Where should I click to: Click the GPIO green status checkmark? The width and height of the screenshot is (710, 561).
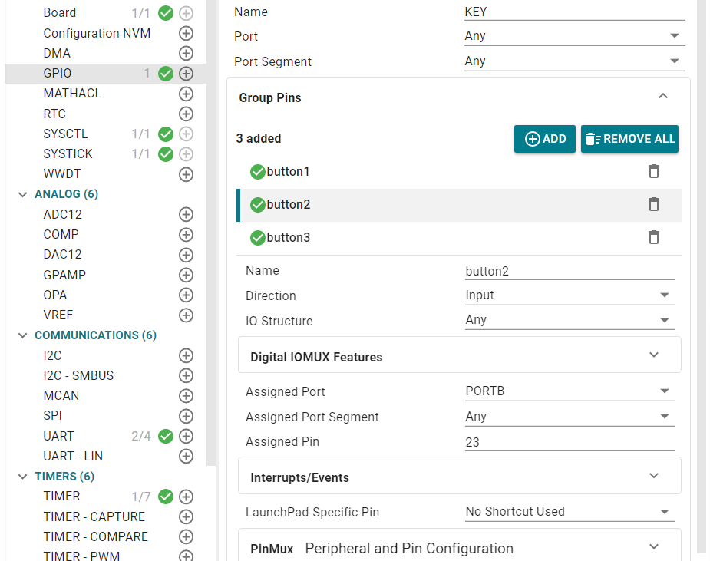[x=166, y=74]
